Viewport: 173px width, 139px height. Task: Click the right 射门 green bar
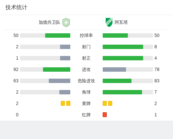click(x=123, y=47)
